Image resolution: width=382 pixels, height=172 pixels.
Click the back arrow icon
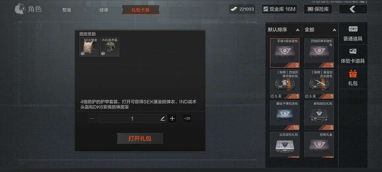coord(353,9)
